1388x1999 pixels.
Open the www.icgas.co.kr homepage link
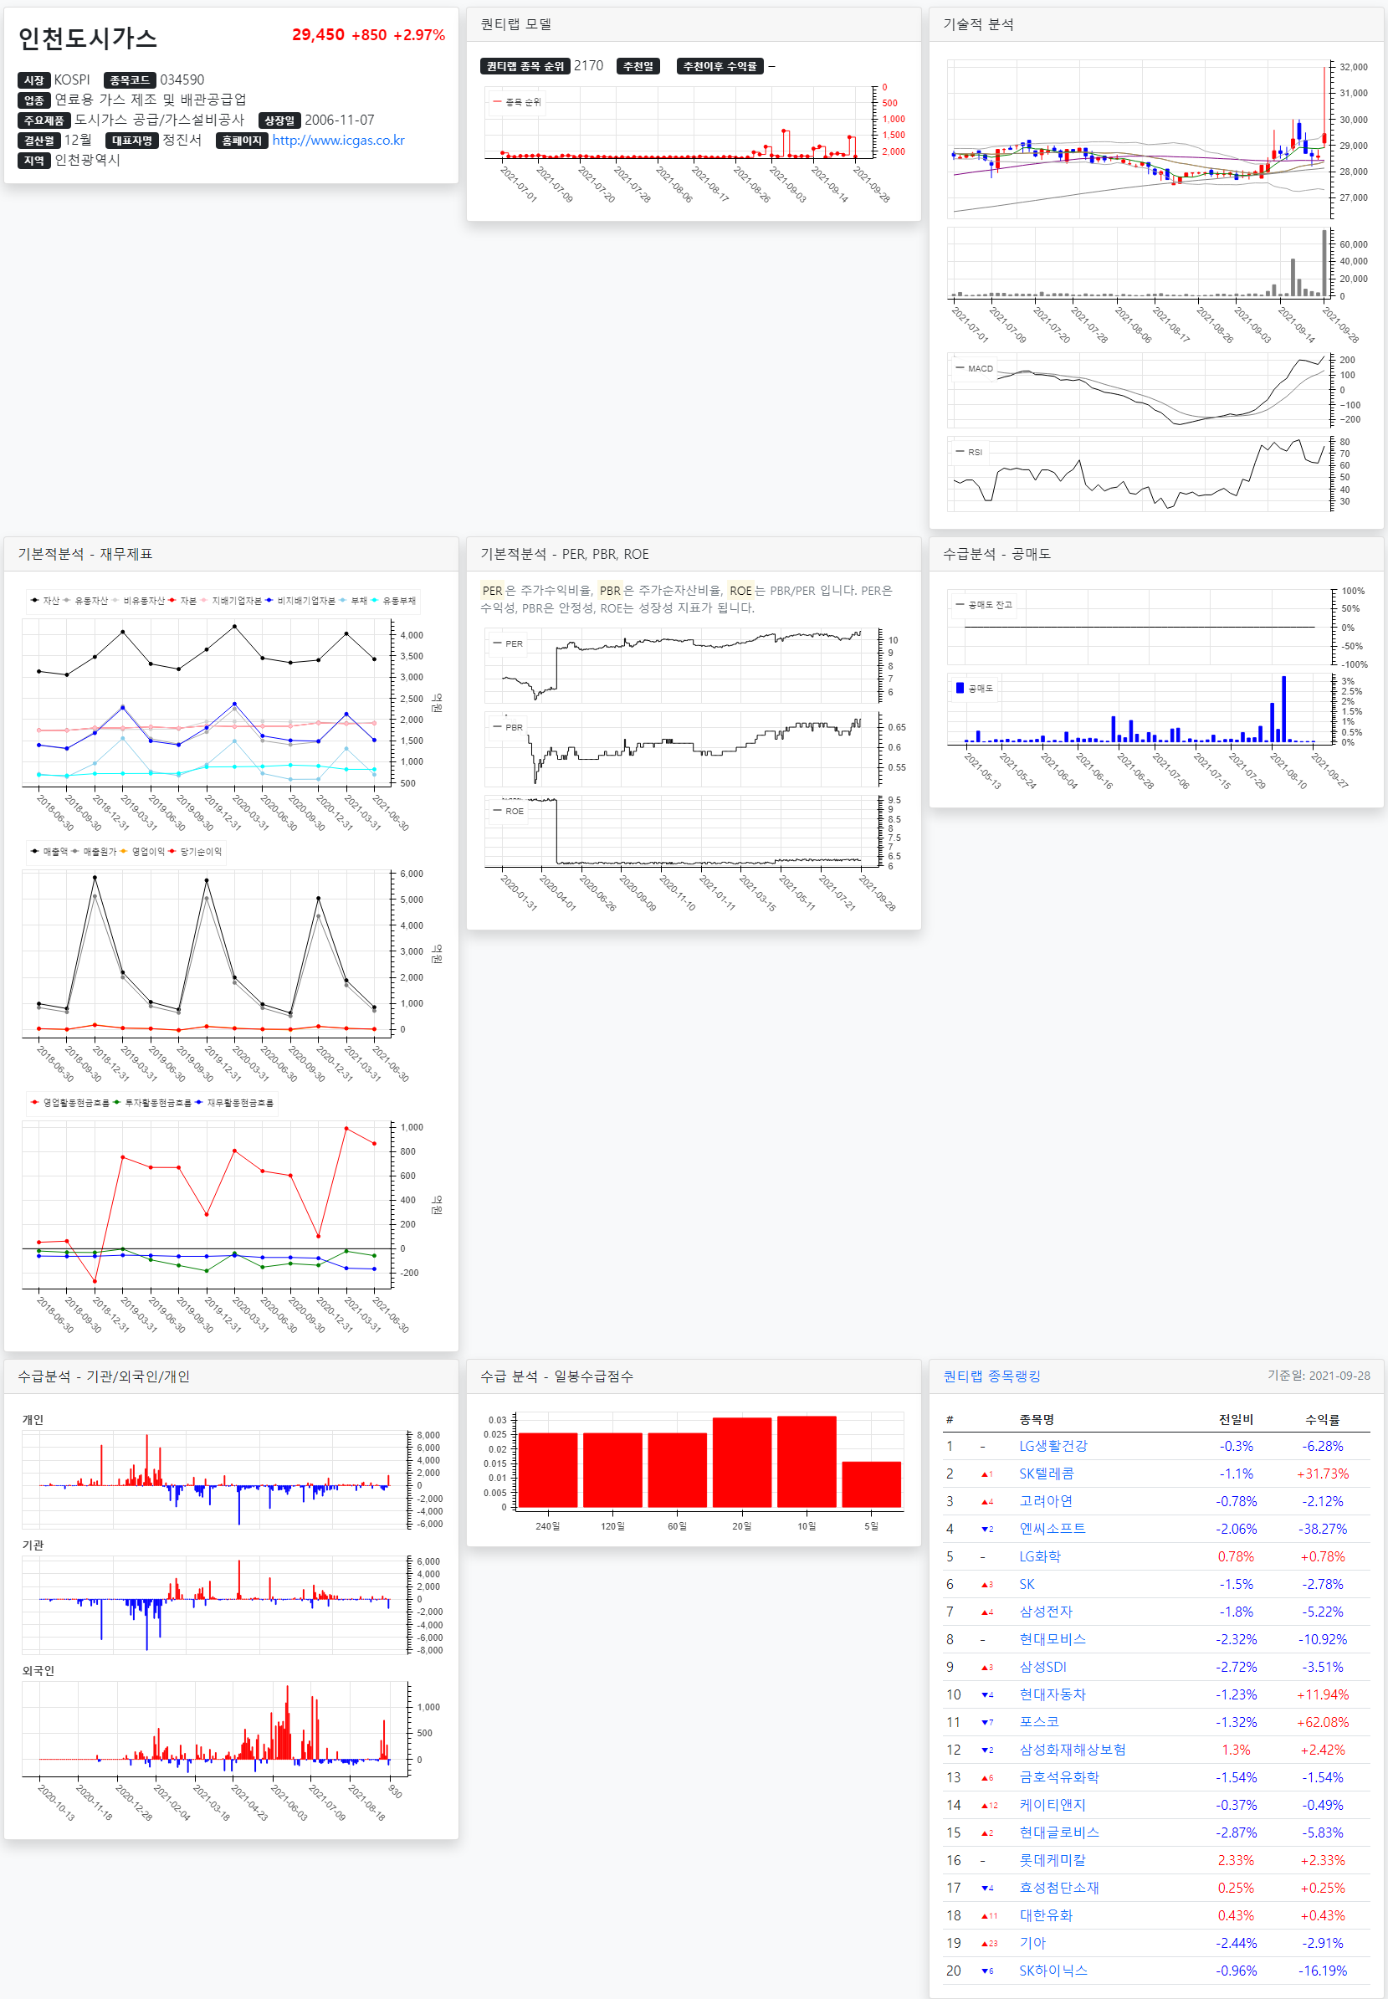pyautogui.click(x=338, y=140)
